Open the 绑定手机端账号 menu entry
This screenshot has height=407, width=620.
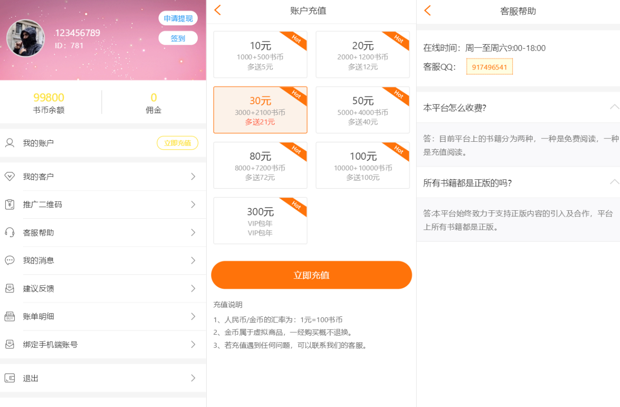[x=103, y=345]
